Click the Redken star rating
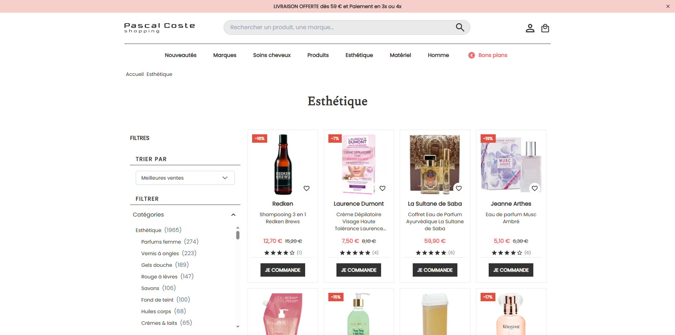 (x=279, y=253)
